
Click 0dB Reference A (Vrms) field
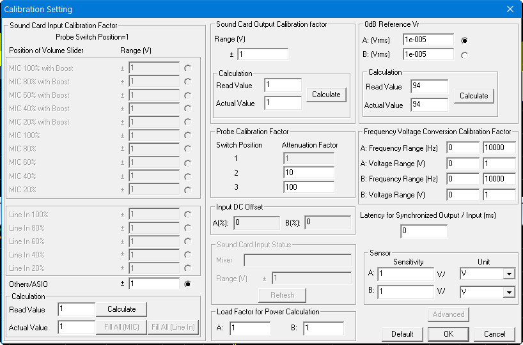pyautogui.click(x=428, y=40)
